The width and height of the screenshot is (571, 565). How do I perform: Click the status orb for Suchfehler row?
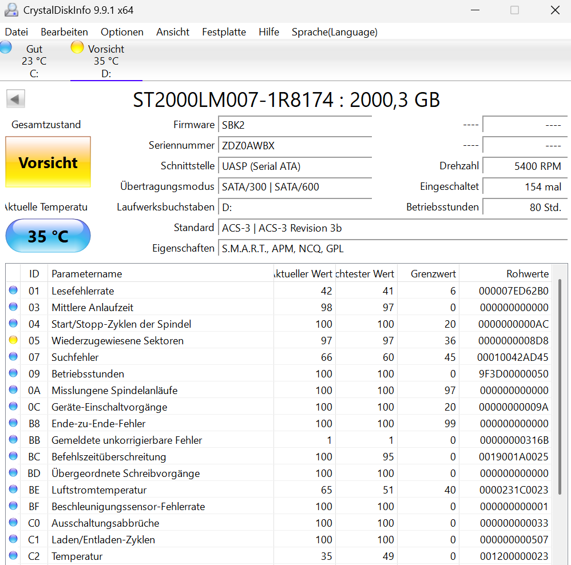13,356
